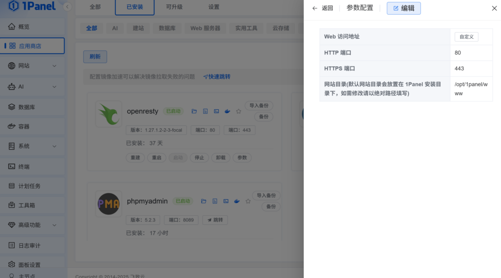Expand the 系统 sidebar menu

(32, 146)
